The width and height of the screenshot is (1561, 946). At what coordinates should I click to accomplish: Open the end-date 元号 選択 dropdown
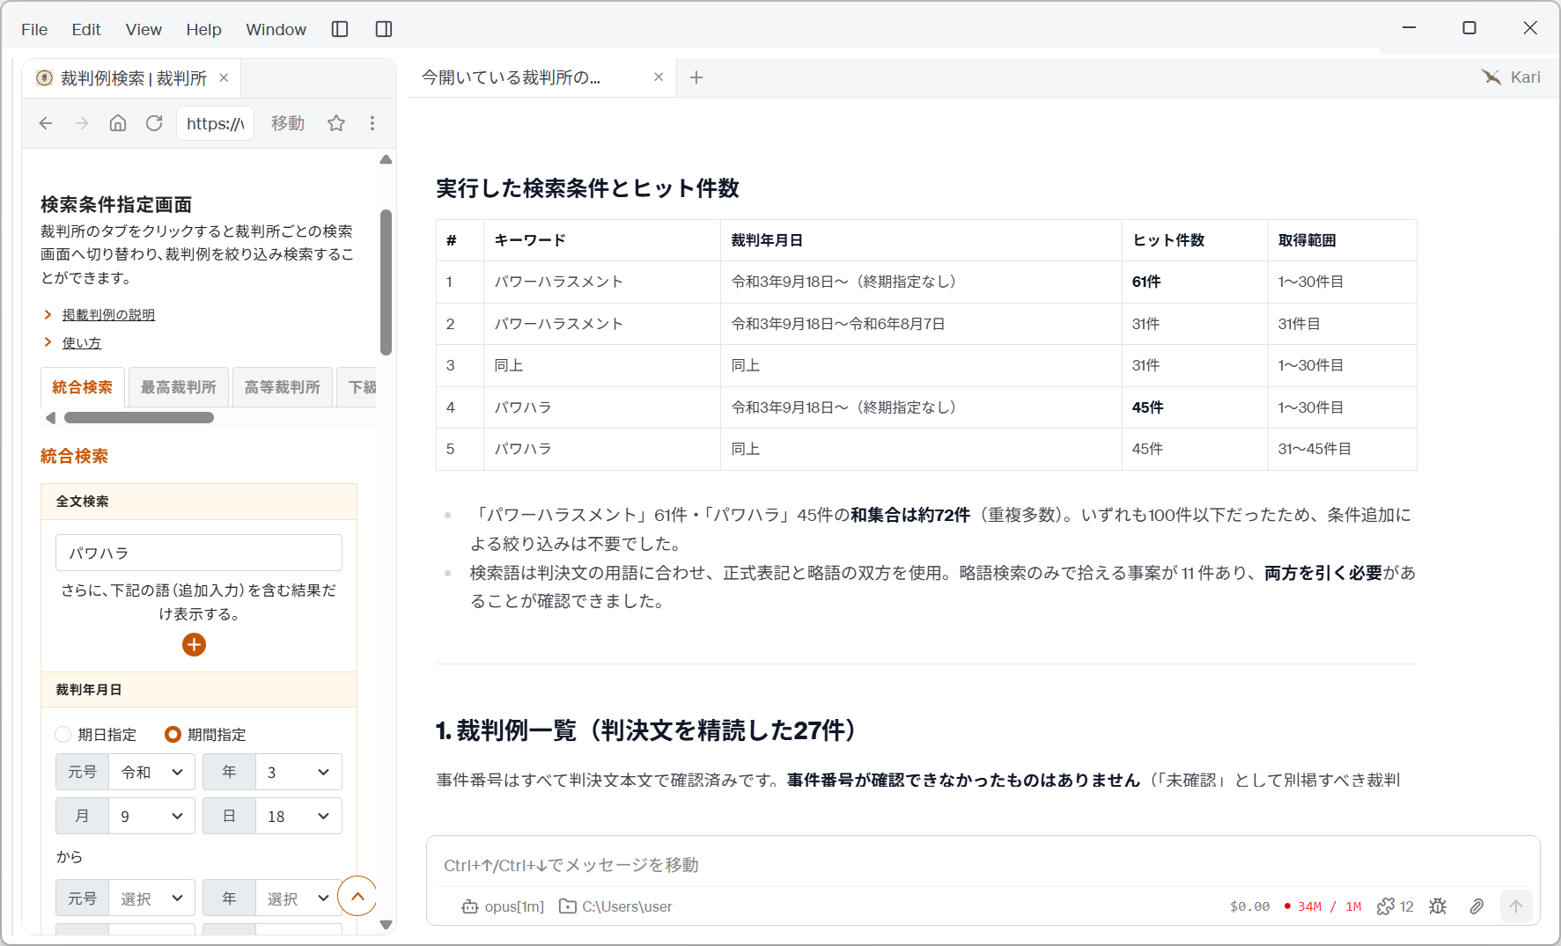151,898
